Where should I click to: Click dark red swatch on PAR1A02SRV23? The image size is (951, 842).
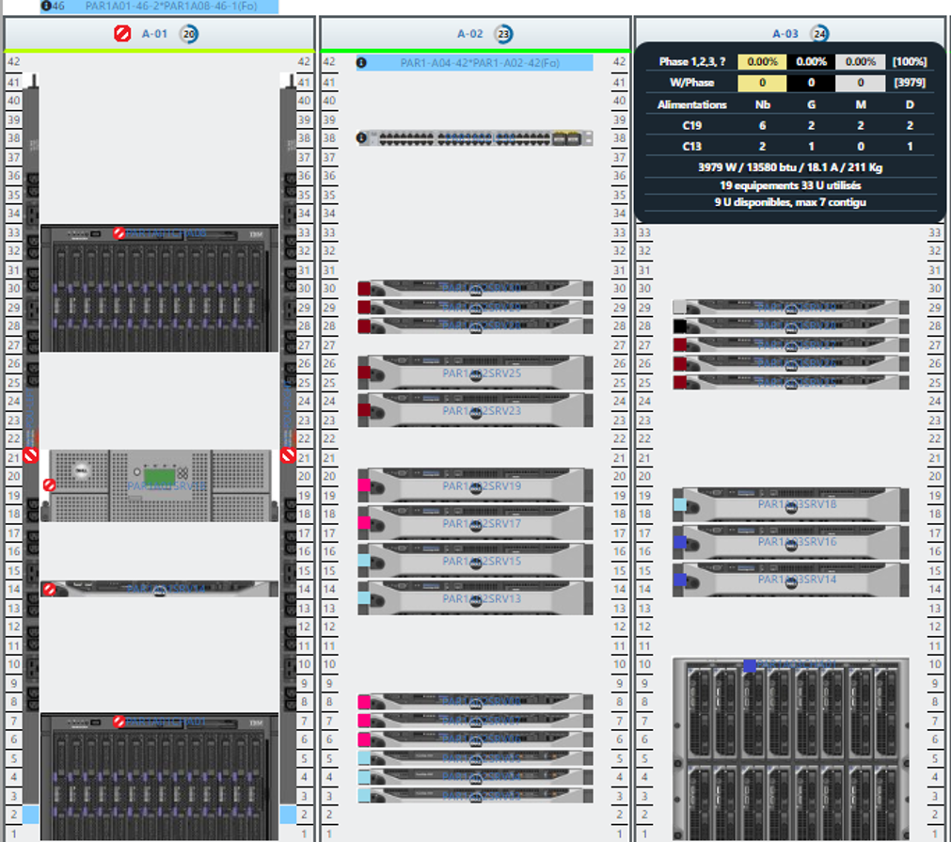(364, 410)
